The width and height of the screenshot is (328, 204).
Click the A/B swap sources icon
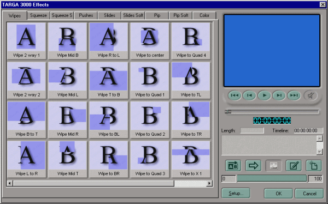click(233, 166)
